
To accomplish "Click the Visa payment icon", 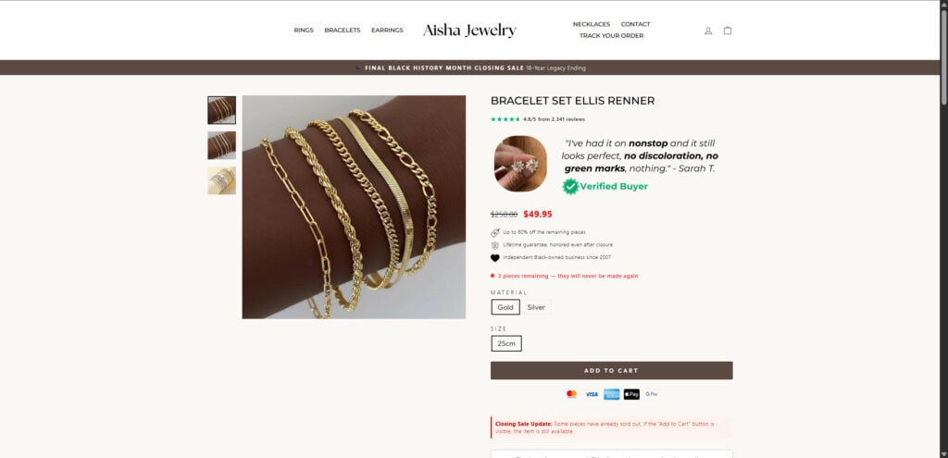I will pyautogui.click(x=592, y=394).
